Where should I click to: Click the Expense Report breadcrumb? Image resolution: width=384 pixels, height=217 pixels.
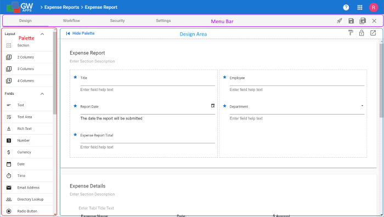pyautogui.click(x=101, y=7)
